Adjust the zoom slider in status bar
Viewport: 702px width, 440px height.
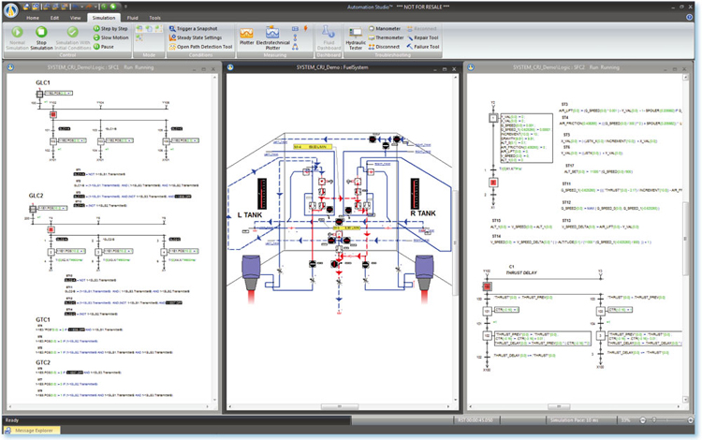click(x=666, y=420)
